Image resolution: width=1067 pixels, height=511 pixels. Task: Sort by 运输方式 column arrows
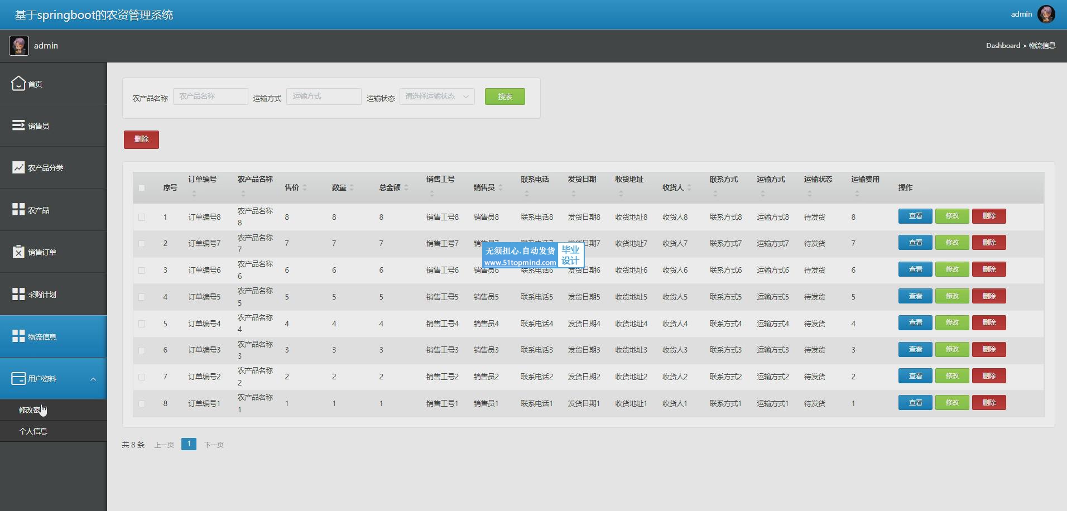(763, 194)
